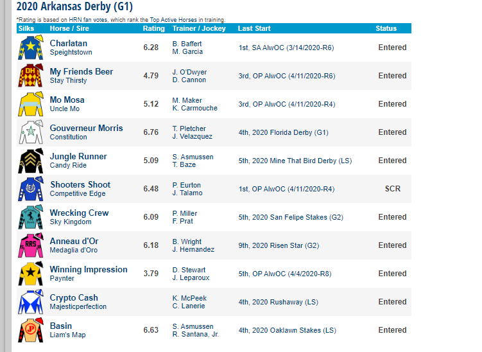This screenshot has width=482, height=352.
Task: Click Crypto Cash's blue and white silks
Action: (x=30, y=302)
